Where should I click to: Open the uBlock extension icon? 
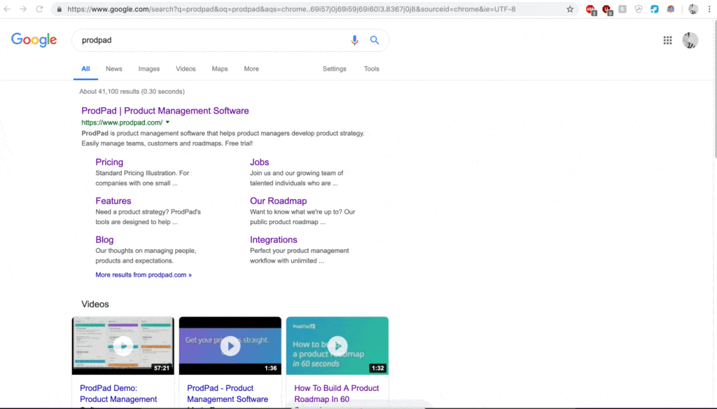click(x=607, y=10)
